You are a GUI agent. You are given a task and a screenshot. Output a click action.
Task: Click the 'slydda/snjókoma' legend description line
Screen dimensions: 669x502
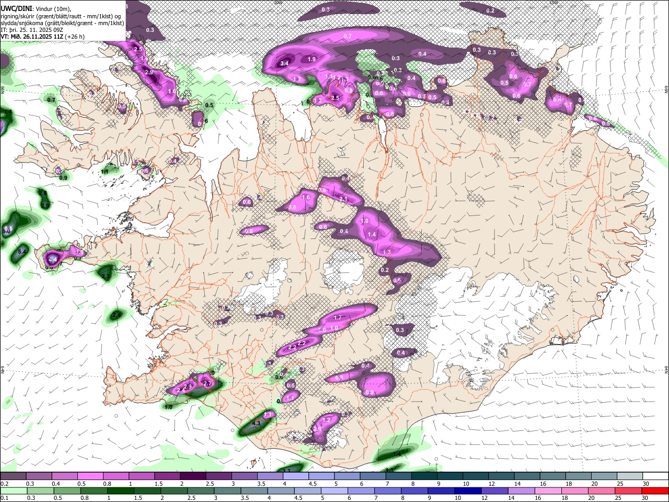62,23
